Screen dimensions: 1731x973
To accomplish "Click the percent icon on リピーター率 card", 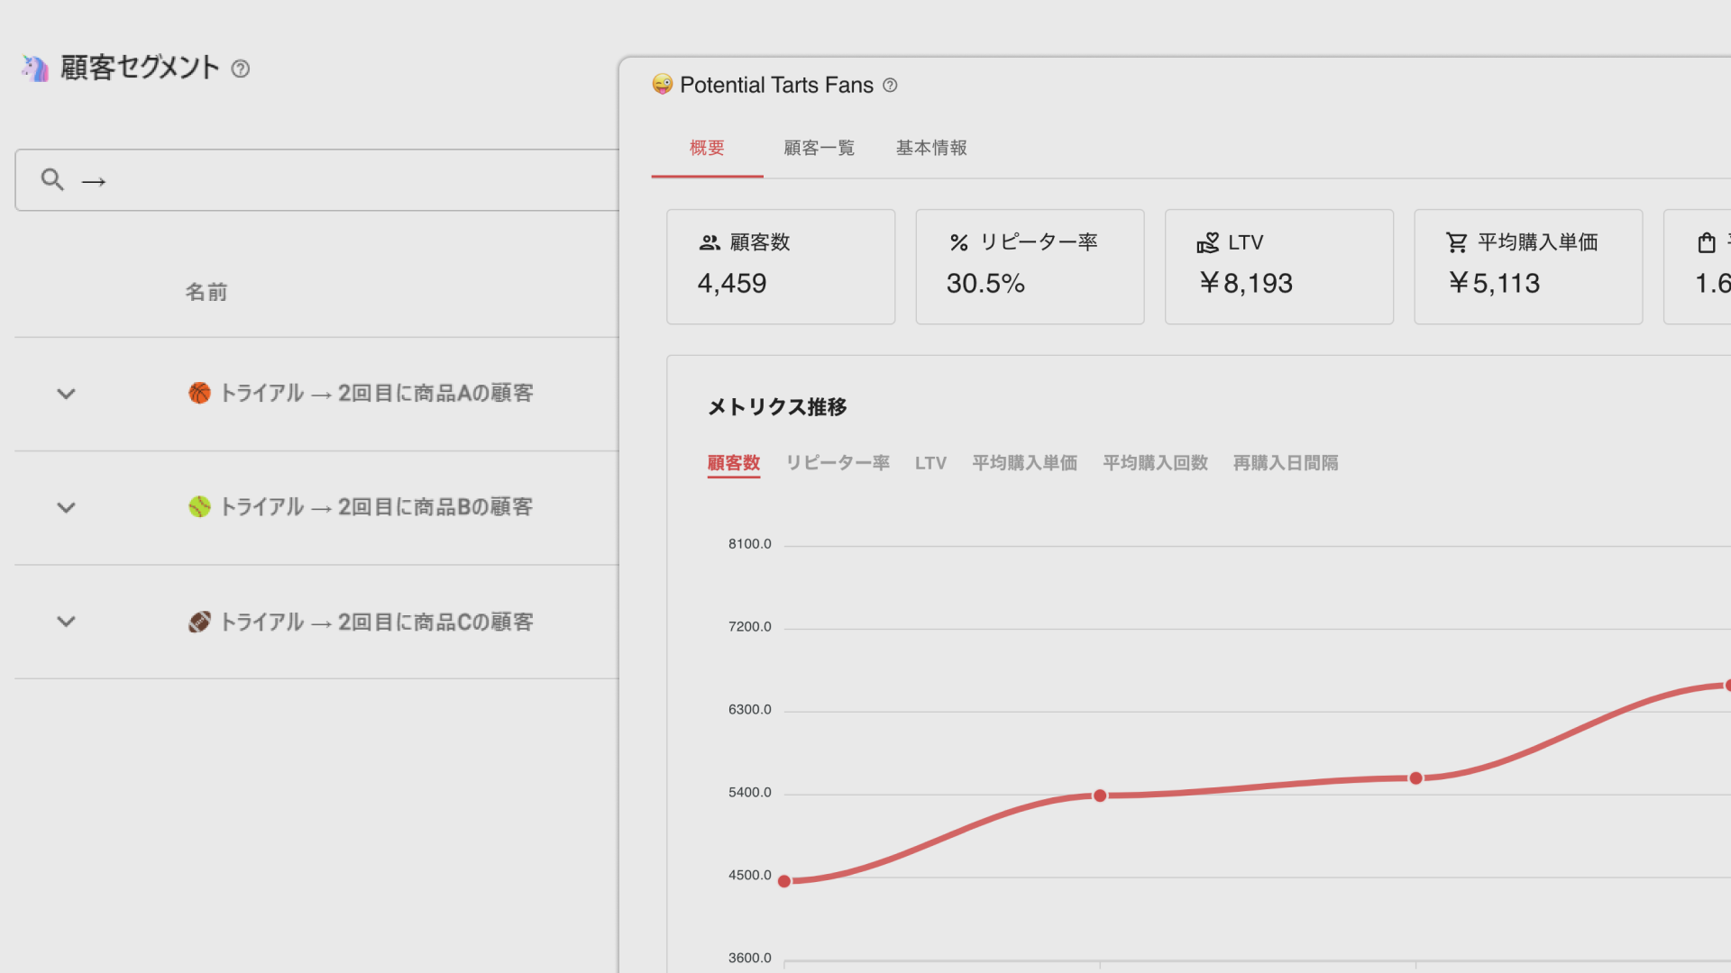I will (958, 242).
